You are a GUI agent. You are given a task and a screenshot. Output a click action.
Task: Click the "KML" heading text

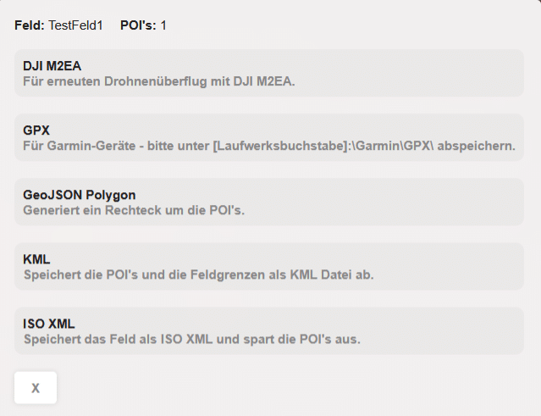point(36,258)
